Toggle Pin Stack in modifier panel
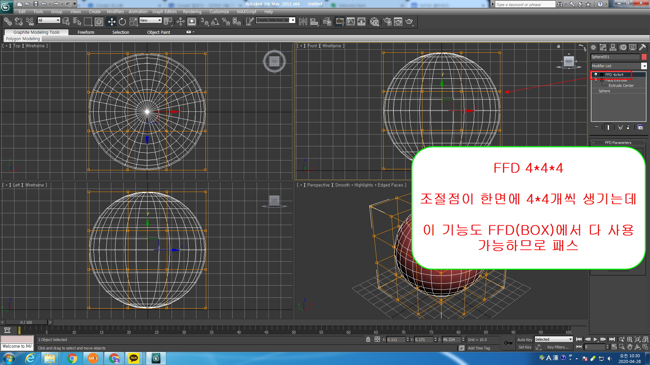 [x=597, y=127]
